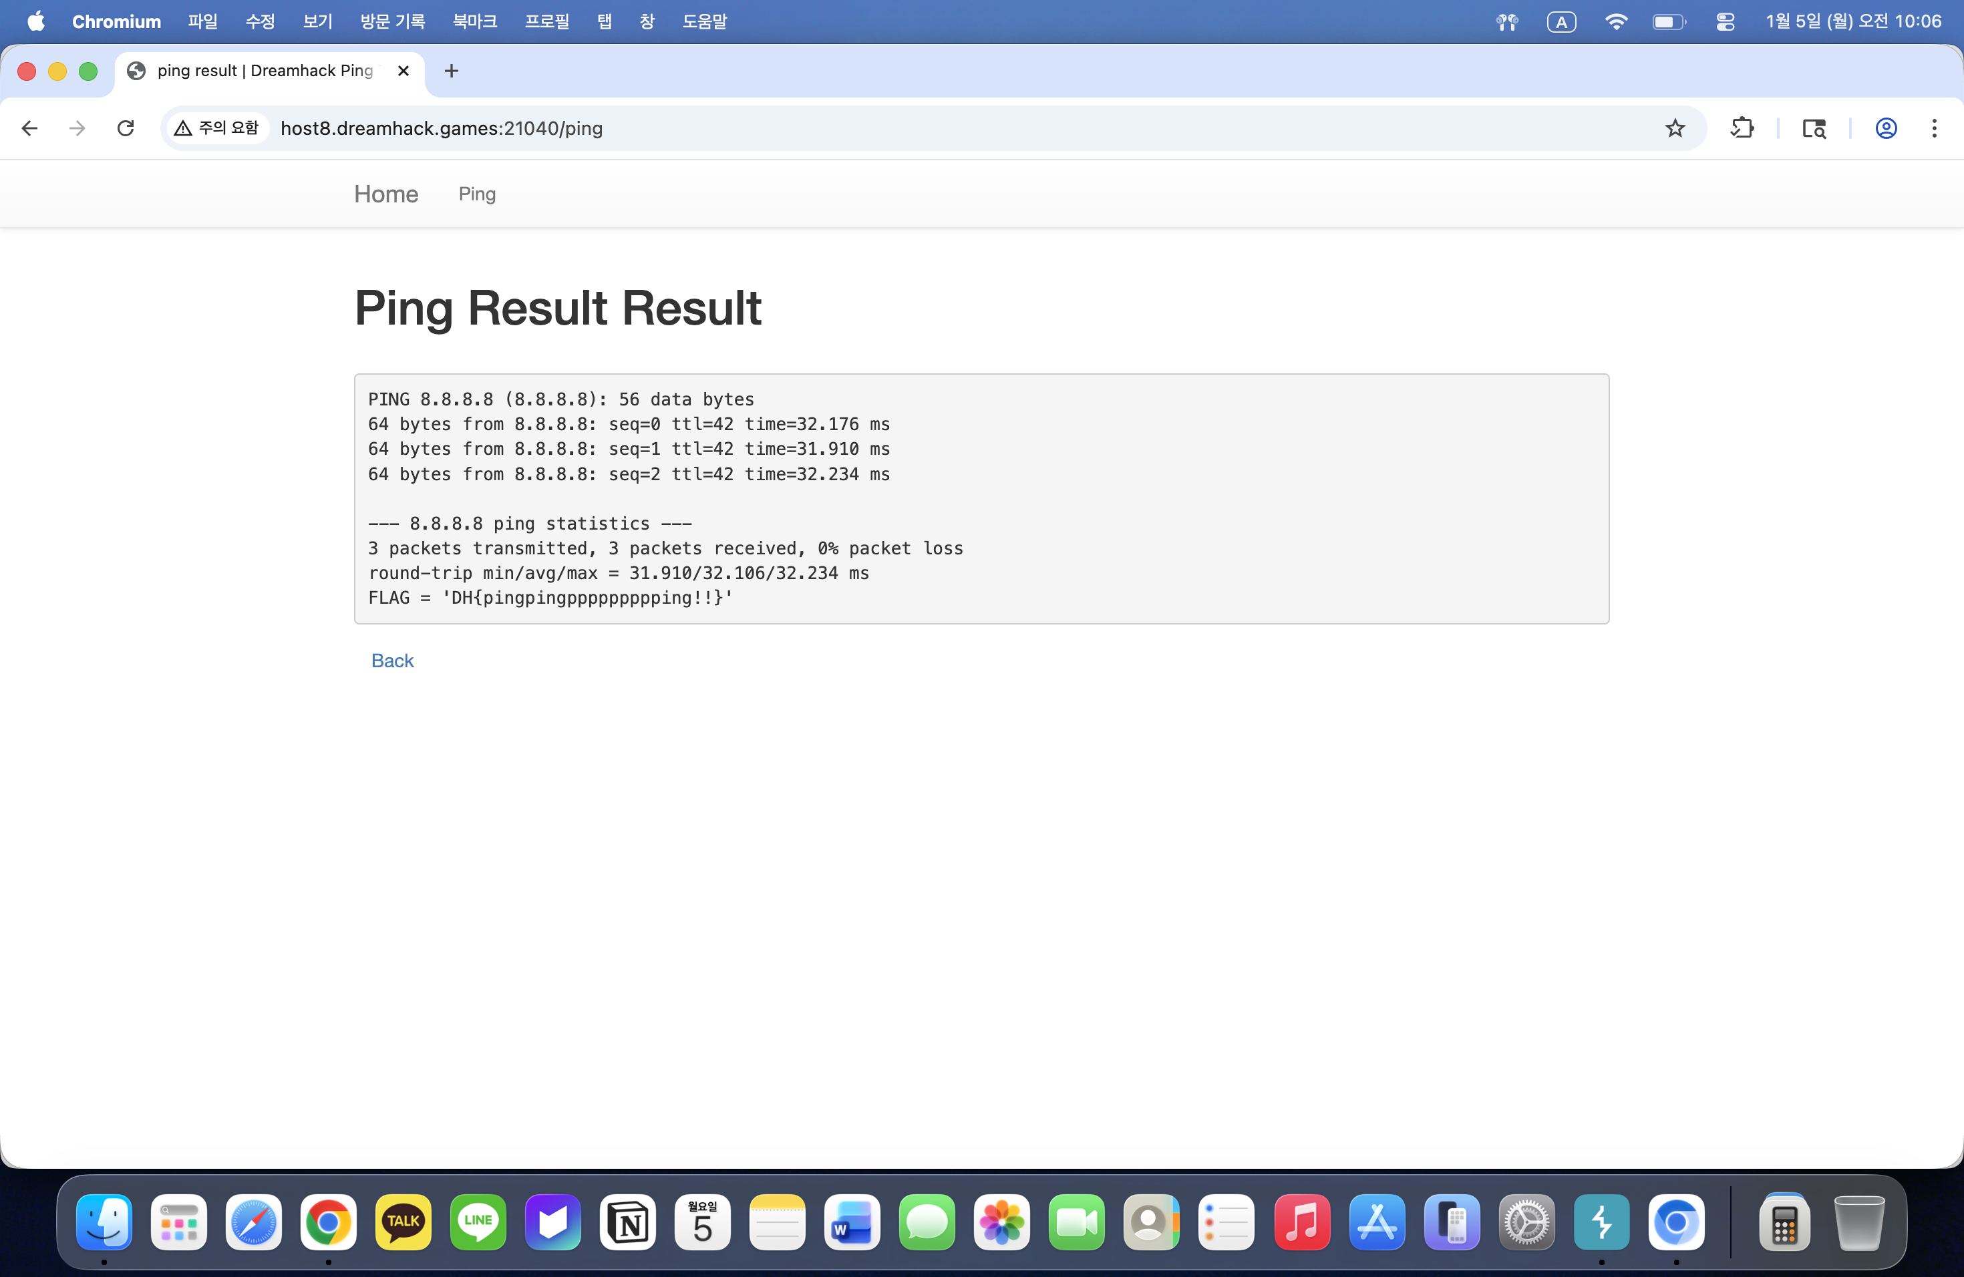Open the Ping navigation link

(x=477, y=194)
